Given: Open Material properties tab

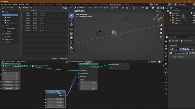Looking at the screenshot, I should pos(166,89).
